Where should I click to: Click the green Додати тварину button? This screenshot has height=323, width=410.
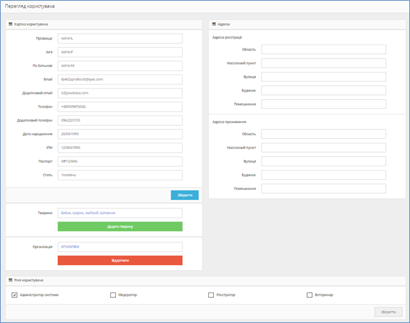click(x=120, y=227)
